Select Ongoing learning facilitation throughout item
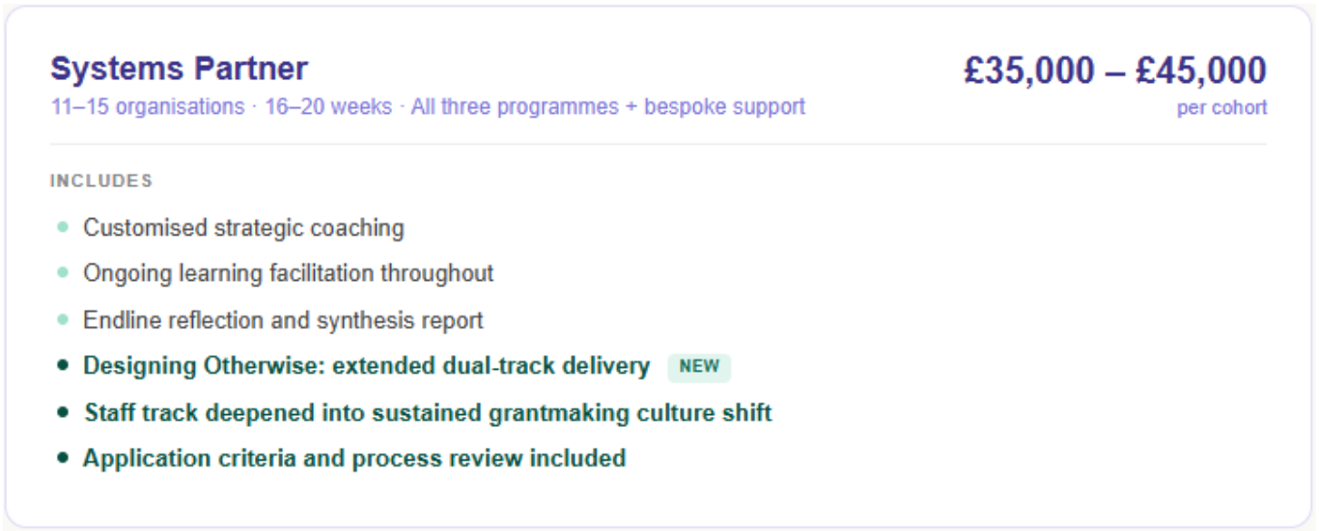Screen dimensions: 1319x531 289,273
